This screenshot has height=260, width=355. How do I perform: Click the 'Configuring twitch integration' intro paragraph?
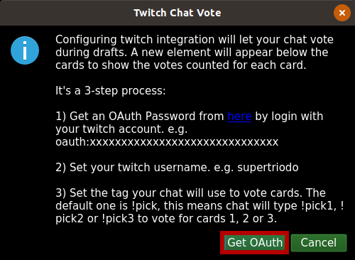pos(195,53)
